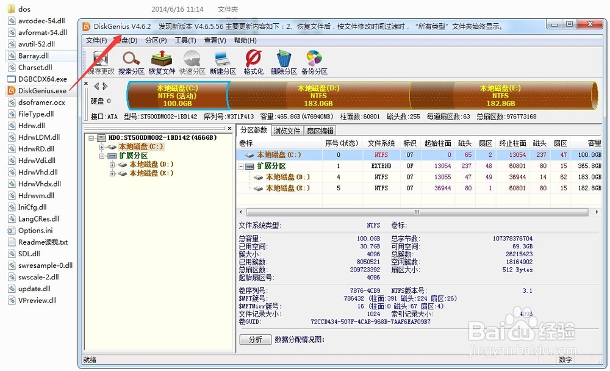Open the 工具(T) menu
This screenshot has height=371, width=610.
tap(185, 40)
